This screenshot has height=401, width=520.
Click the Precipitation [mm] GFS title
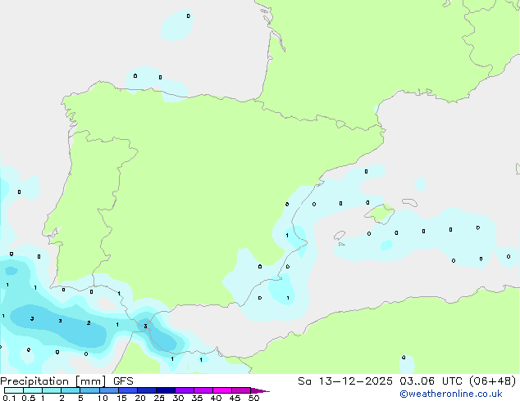66,381
